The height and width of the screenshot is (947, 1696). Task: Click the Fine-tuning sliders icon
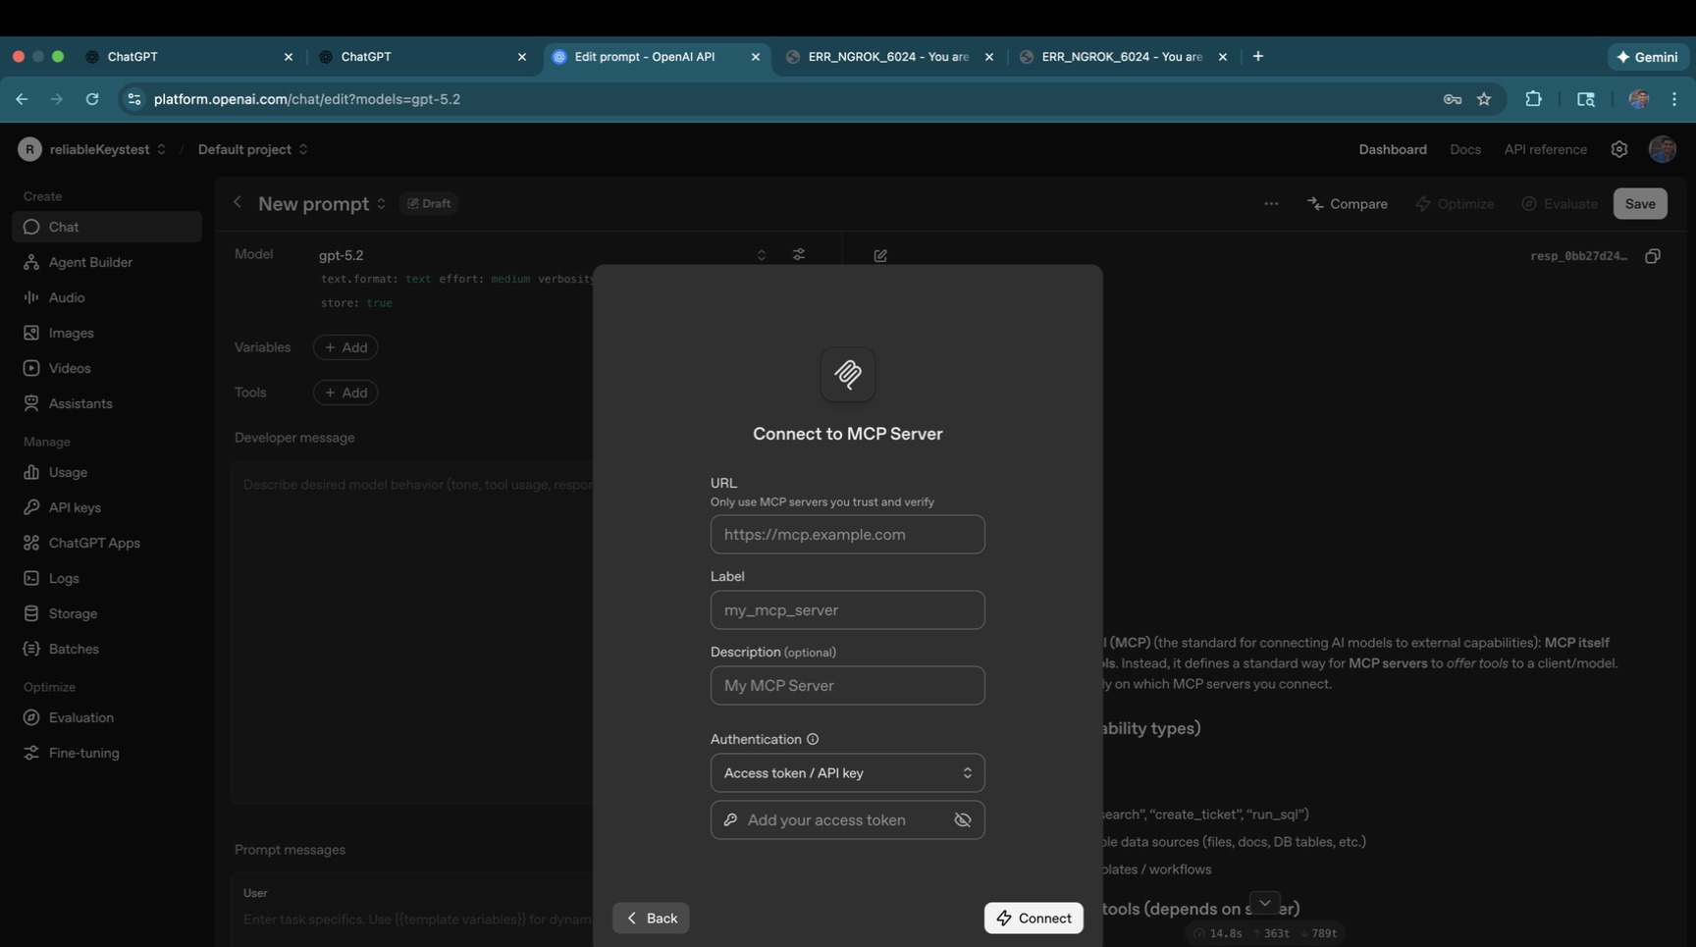(31, 753)
